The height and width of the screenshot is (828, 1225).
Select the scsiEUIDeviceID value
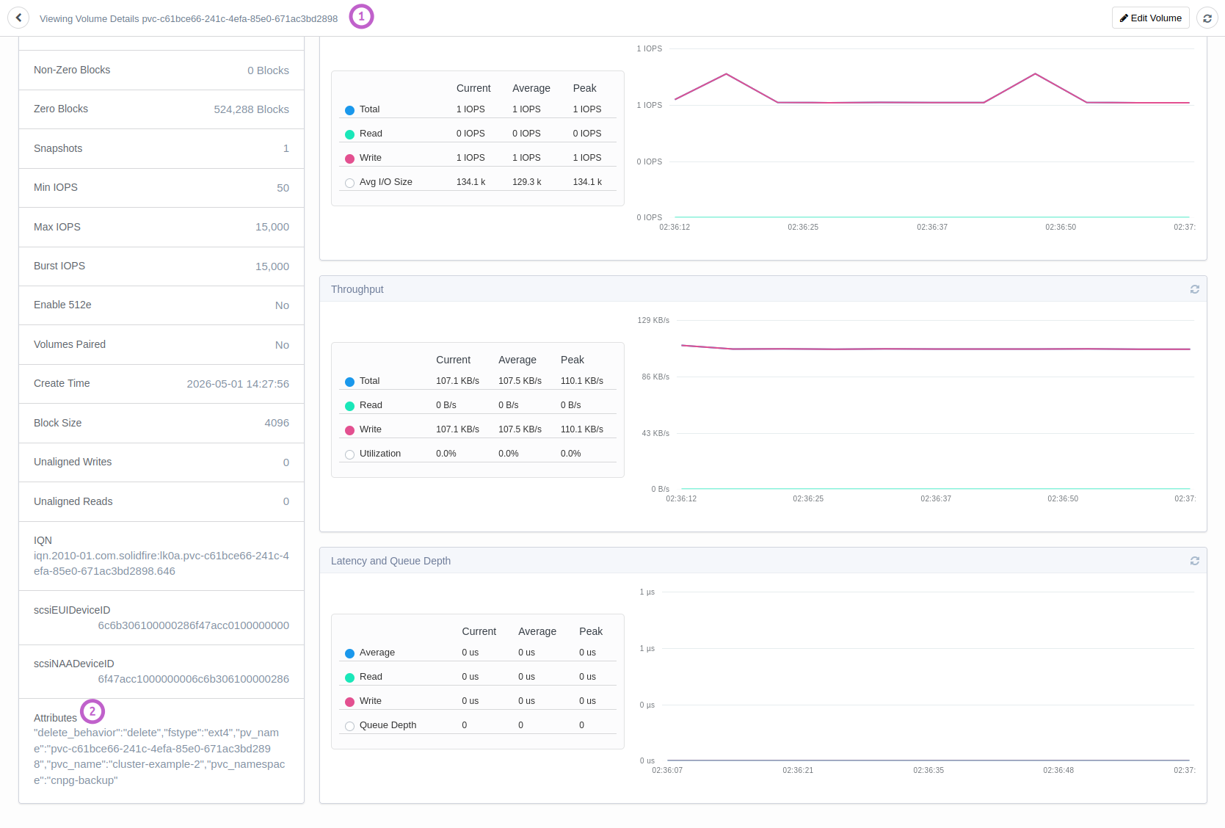coord(194,625)
